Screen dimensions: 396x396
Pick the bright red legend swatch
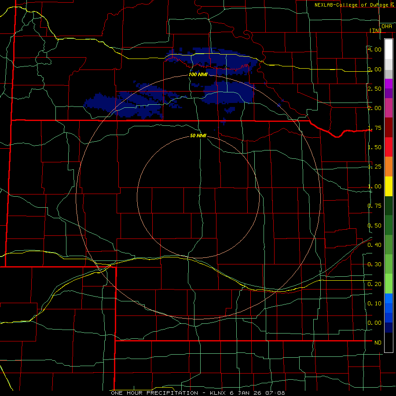(389, 147)
